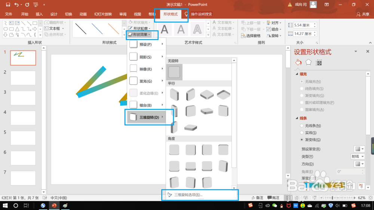
Task: Click the Tell Me 操作说明搜索 box
Action: tap(201, 14)
